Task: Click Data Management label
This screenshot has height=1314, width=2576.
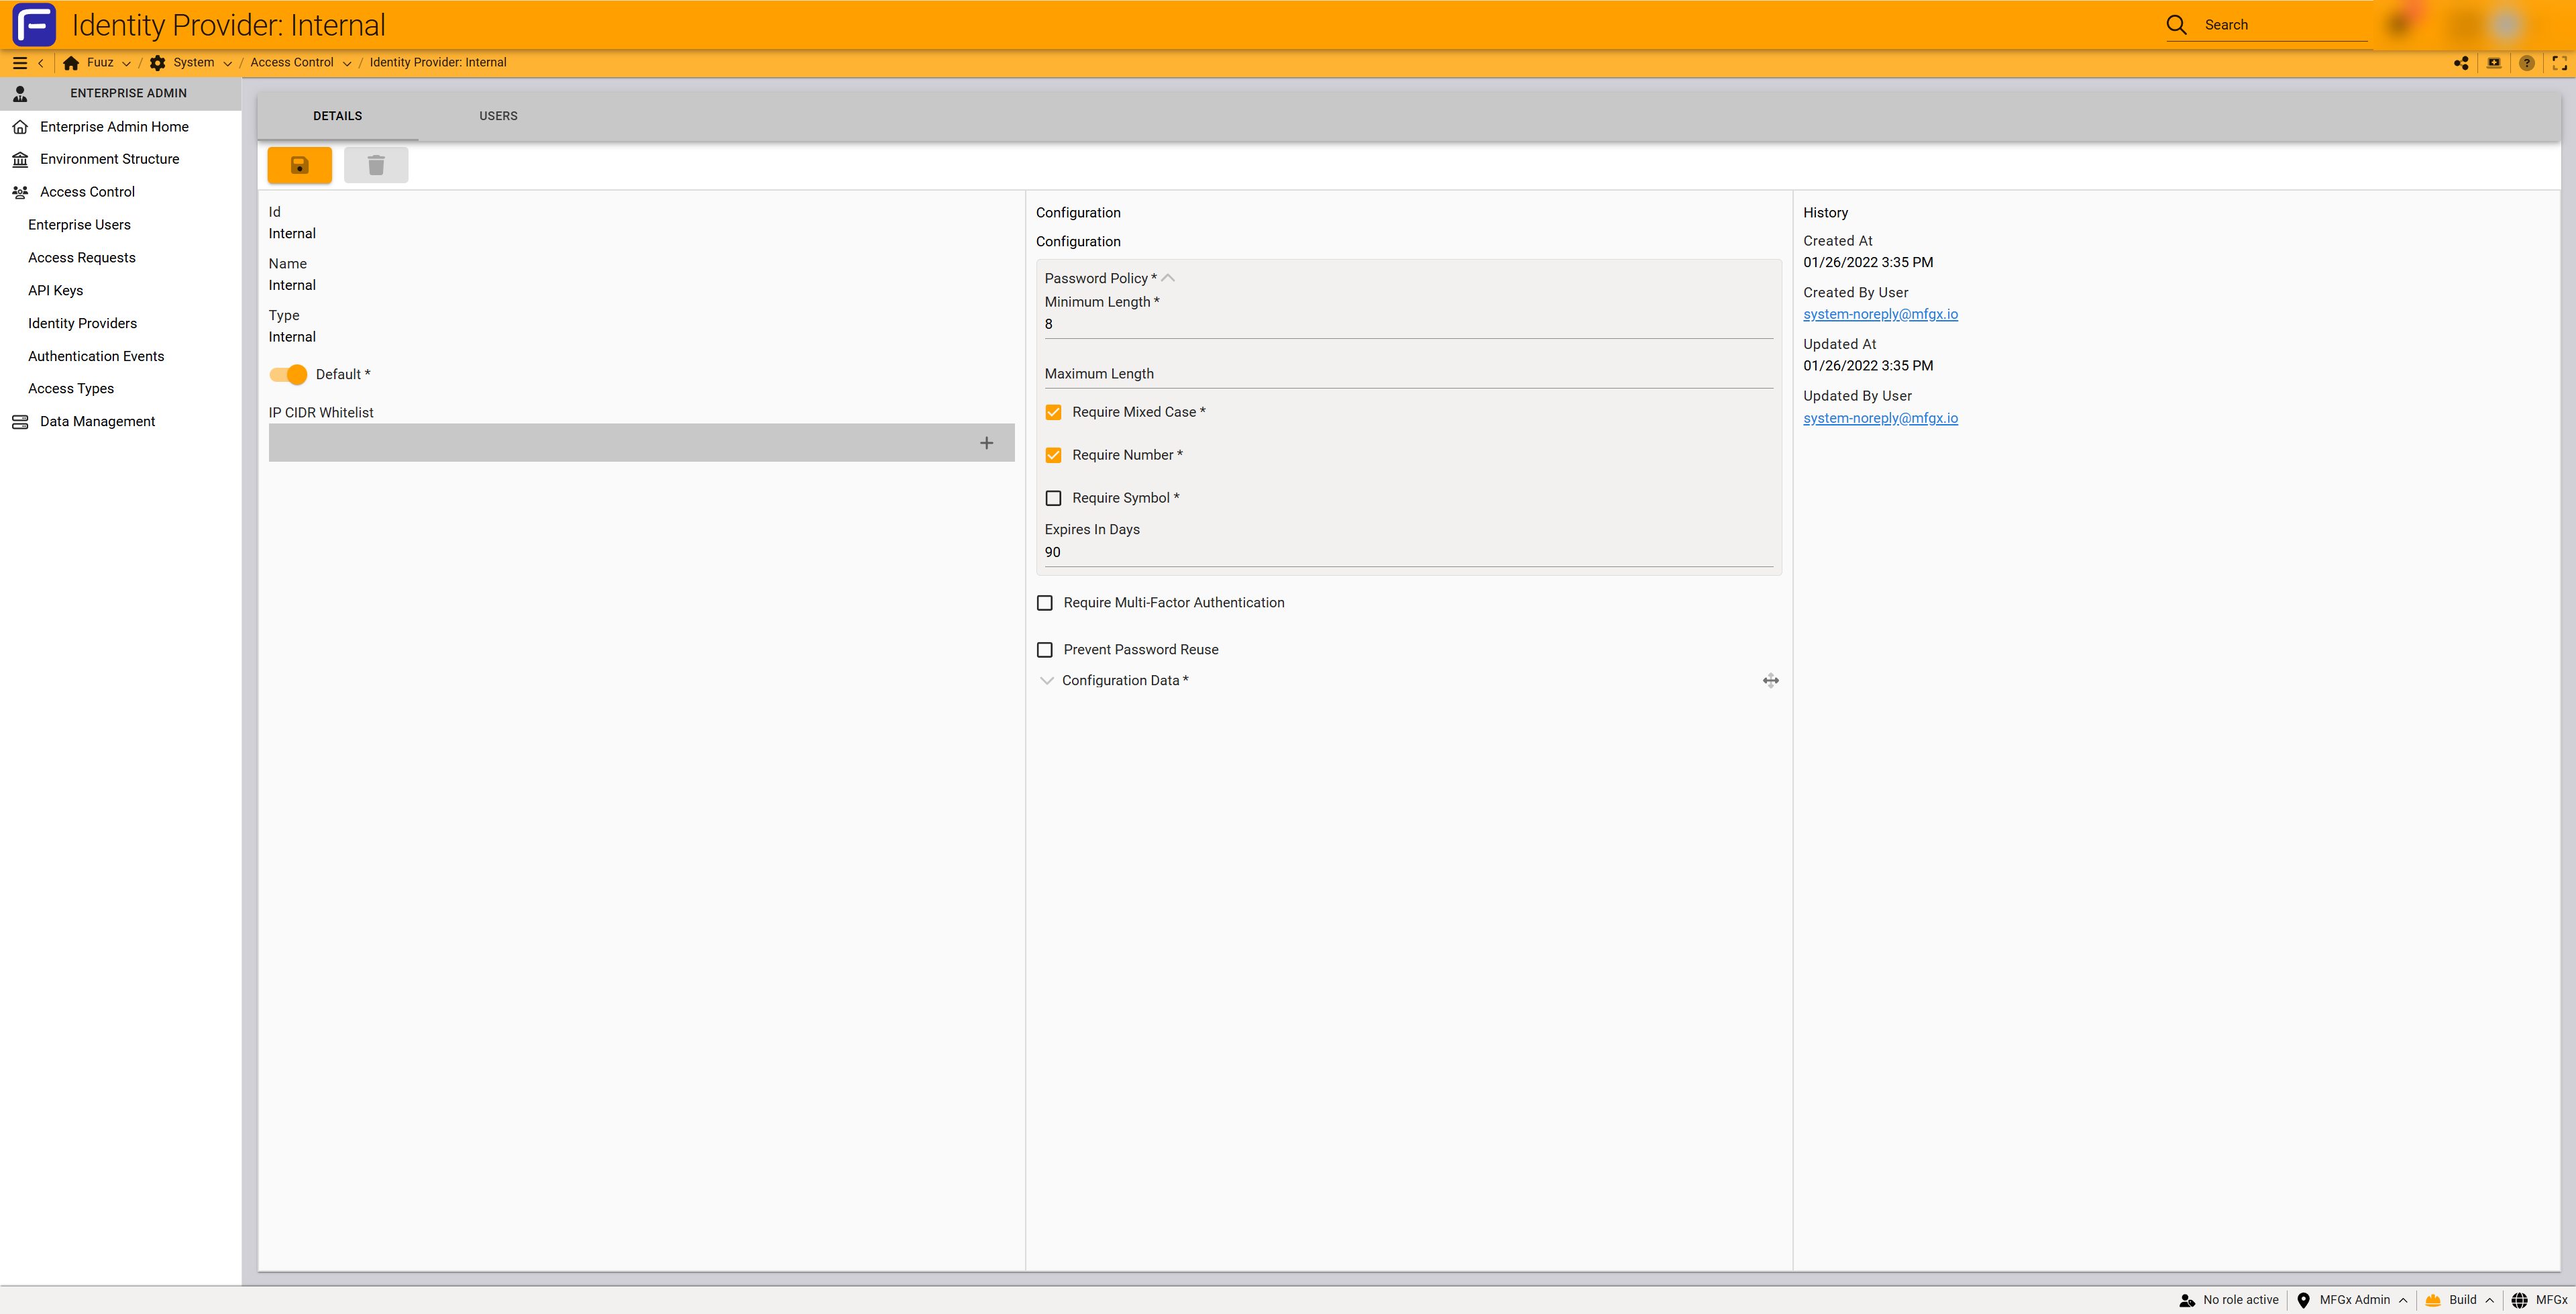Action: (98, 422)
